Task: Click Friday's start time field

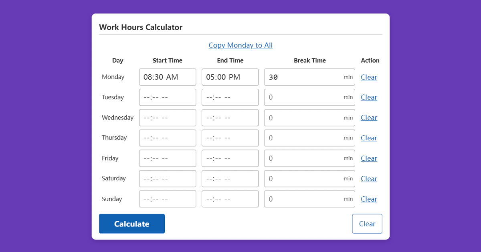Action: pos(167,158)
